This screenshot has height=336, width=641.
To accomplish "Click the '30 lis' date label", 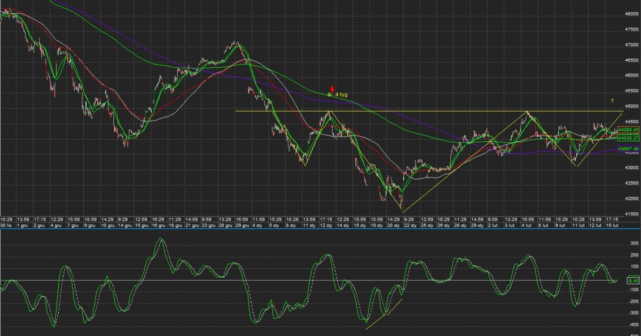I will point(6,226).
